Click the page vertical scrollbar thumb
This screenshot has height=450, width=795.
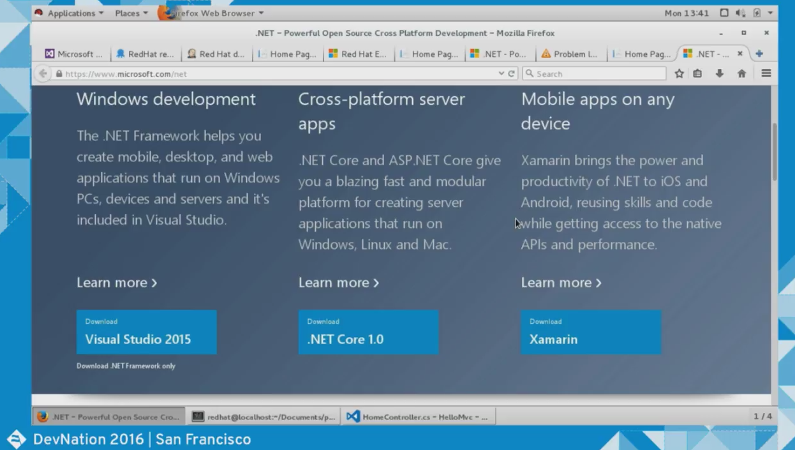(x=775, y=152)
